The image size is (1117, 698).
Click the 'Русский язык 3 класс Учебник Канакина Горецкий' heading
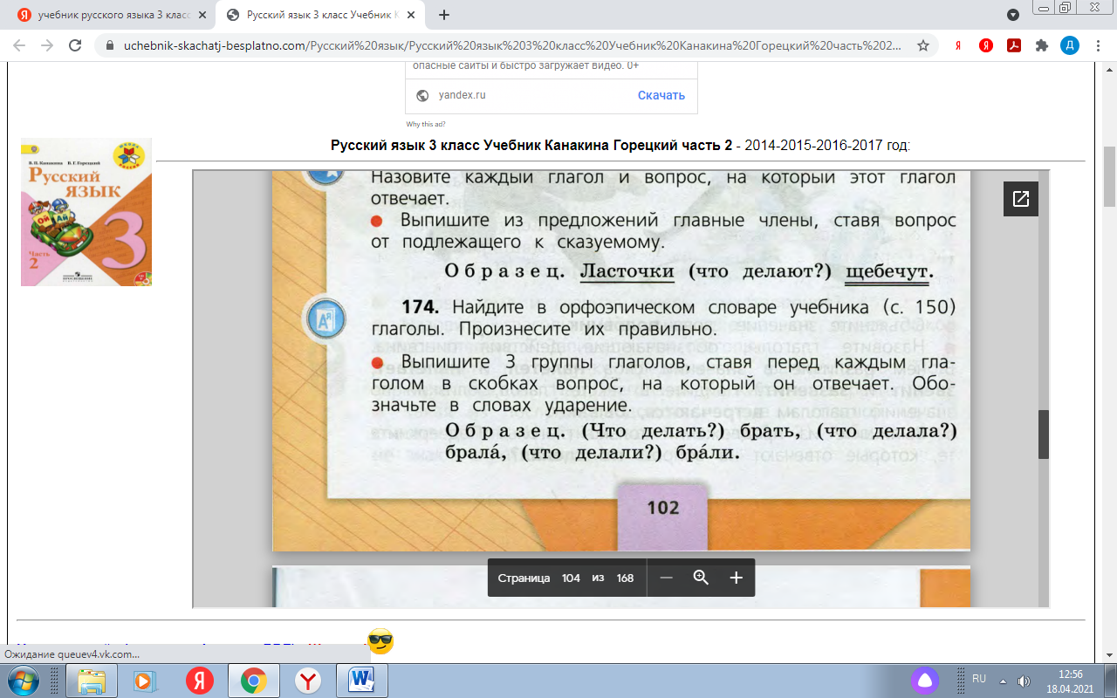tap(531, 145)
